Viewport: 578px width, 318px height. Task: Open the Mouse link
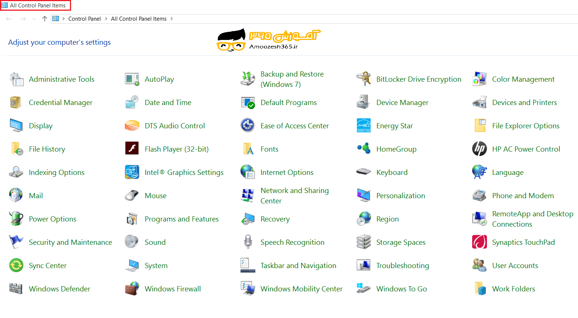155,196
